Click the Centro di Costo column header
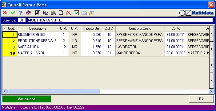This screenshot has height=111, width=216. (140, 29)
